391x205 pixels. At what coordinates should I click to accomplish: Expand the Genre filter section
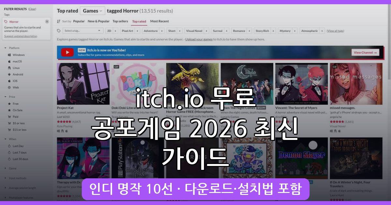6,168
